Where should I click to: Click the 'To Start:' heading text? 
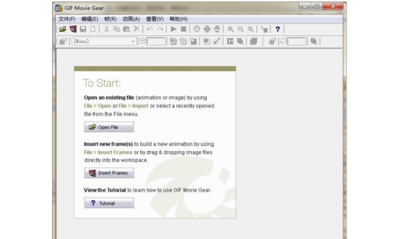[102, 83]
